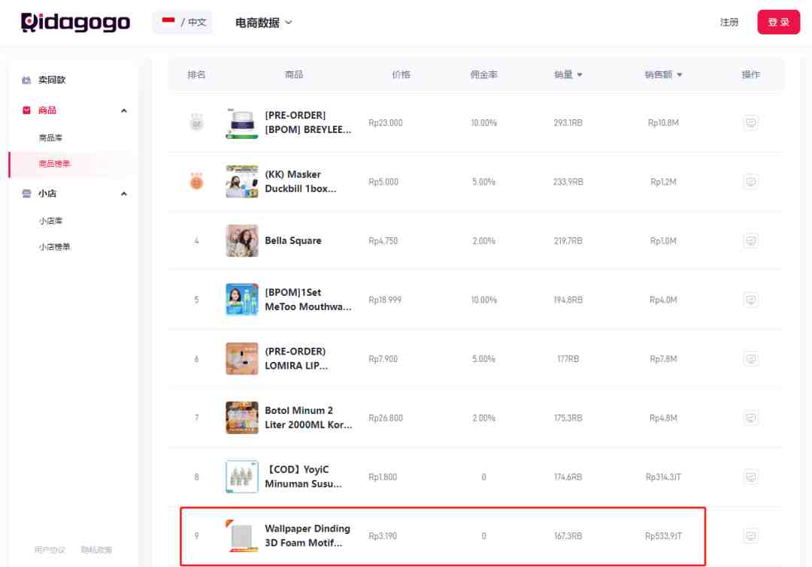812x567 pixels.
Task: Click the 操作 column header
Action: (x=750, y=74)
